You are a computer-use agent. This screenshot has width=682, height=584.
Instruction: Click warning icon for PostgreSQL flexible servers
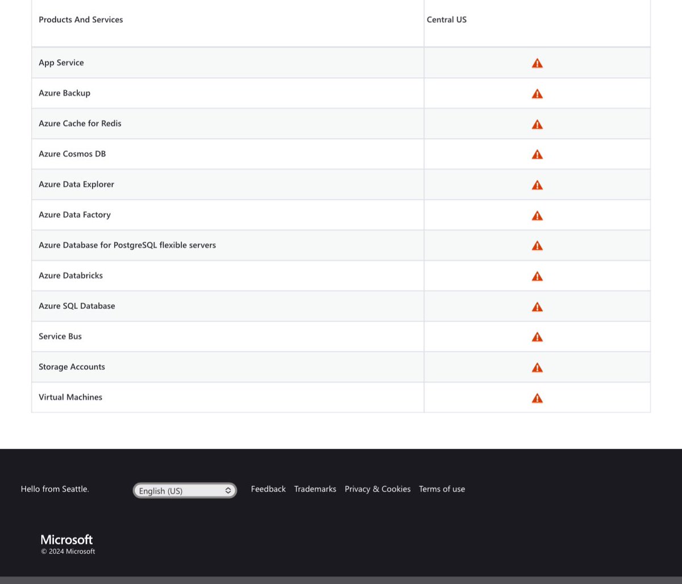(537, 246)
